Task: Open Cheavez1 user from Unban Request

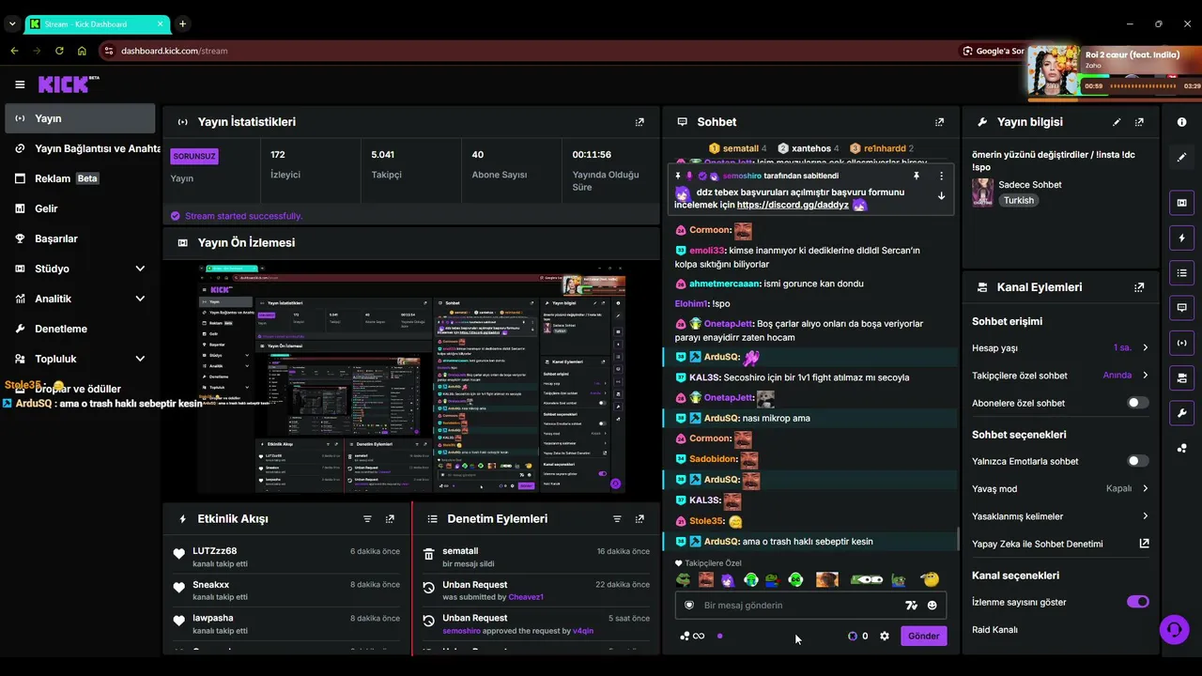Action: [526, 597]
